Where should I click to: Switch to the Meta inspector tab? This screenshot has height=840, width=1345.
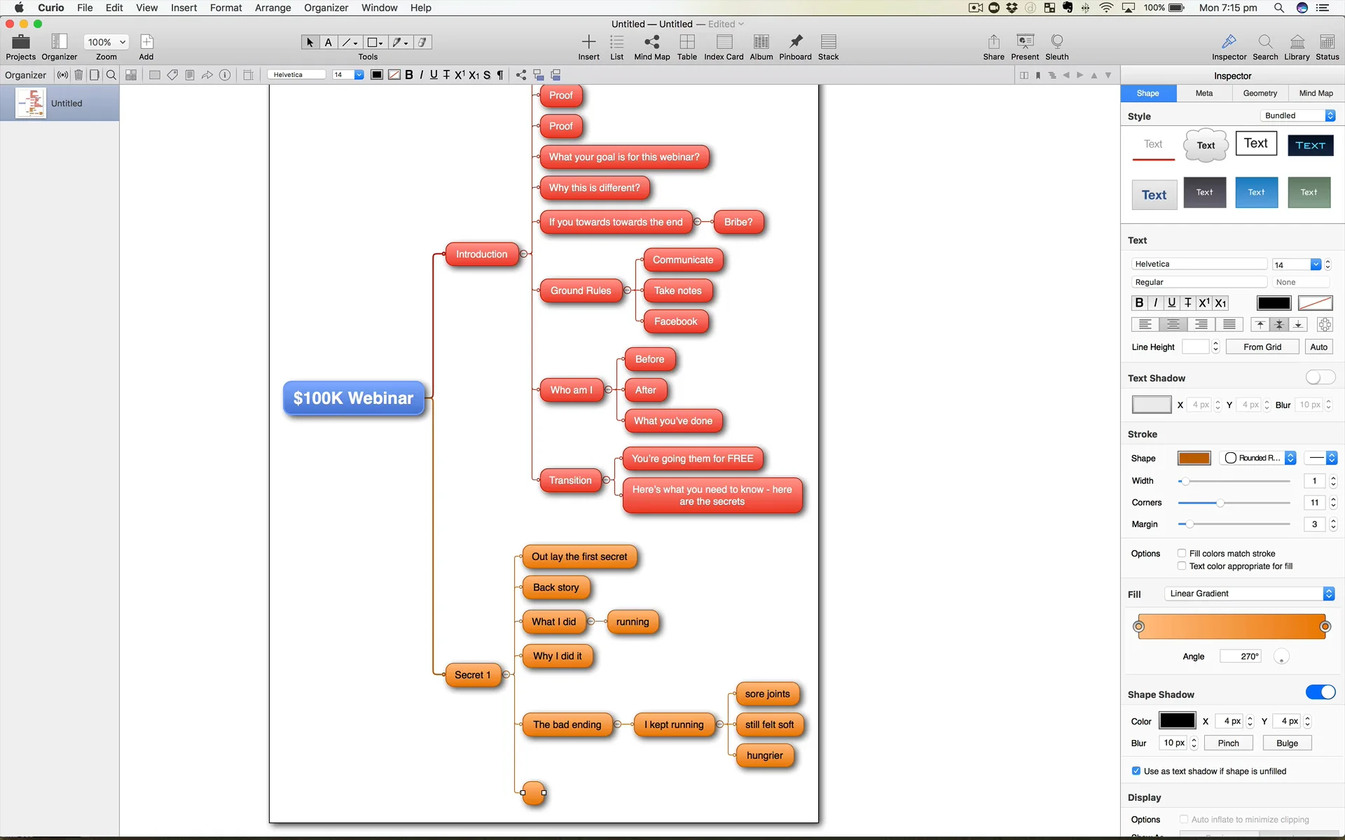click(1204, 93)
